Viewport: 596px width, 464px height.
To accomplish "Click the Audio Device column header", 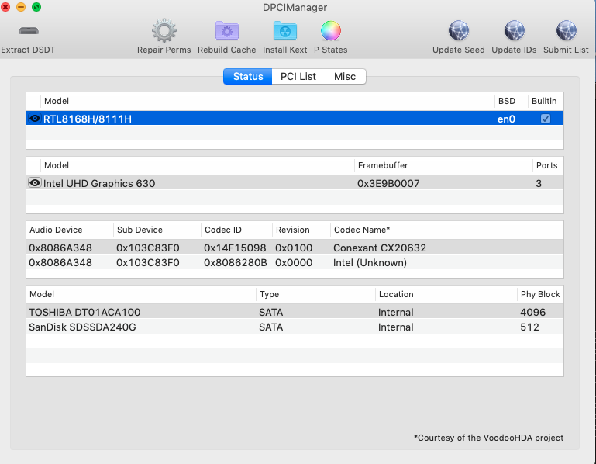I will pyautogui.click(x=70, y=230).
